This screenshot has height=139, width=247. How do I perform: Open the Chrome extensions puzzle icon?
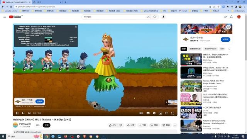(227, 7)
